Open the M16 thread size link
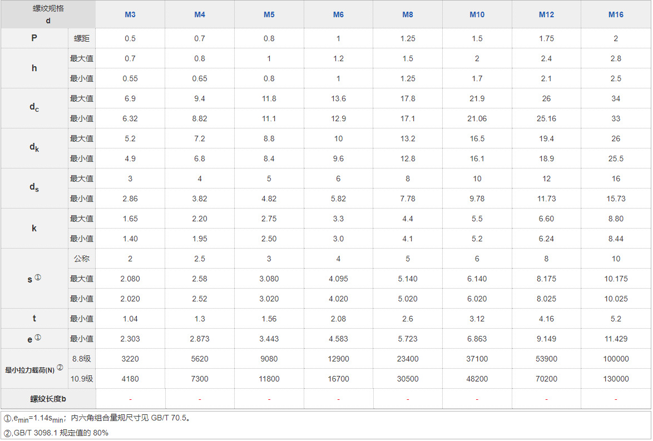653x441 pixels. point(616,14)
